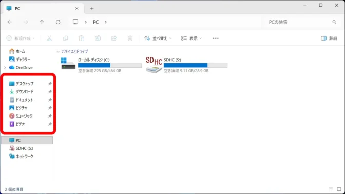This screenshot has width=345, height=194.
Task: Click the Delete trash icon
Action: [130, 38]
